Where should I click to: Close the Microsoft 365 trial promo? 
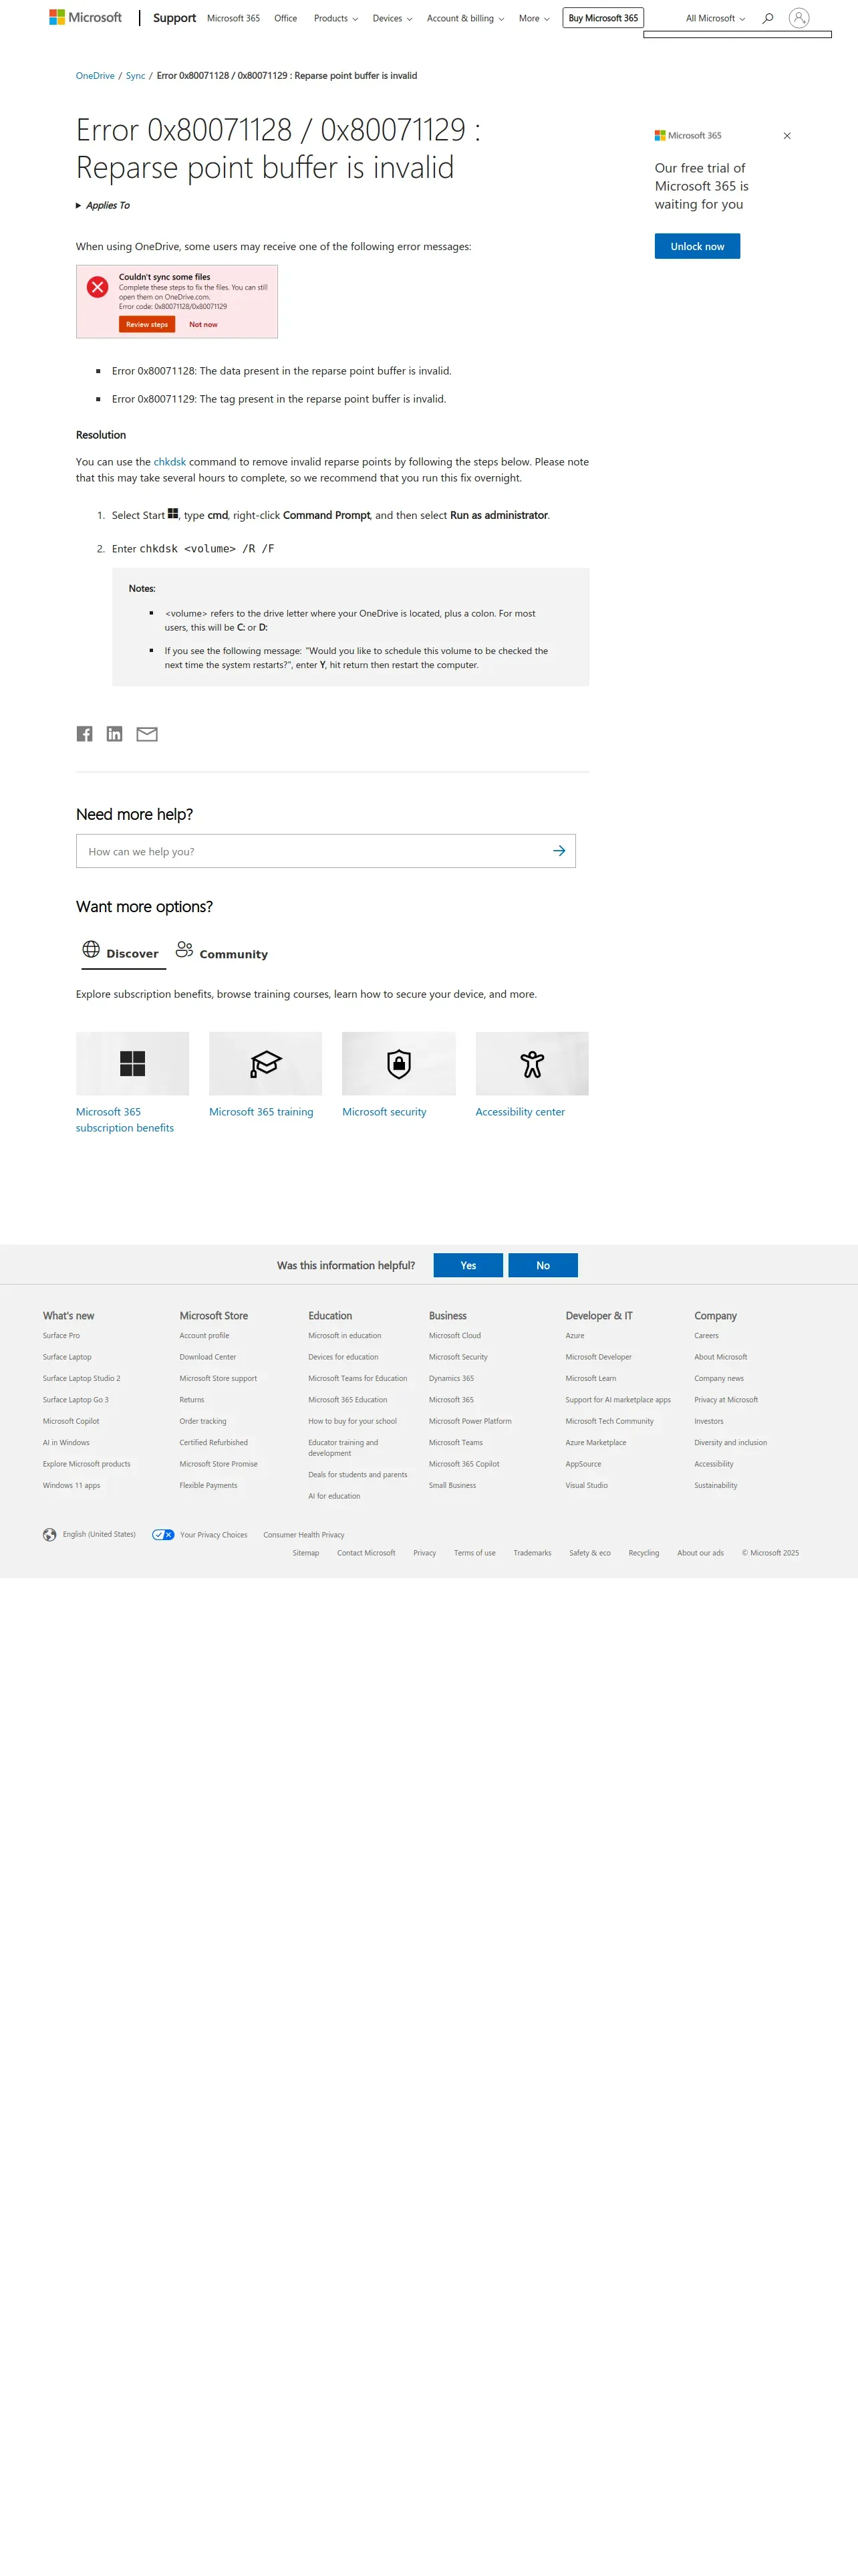tap(787, 136)
